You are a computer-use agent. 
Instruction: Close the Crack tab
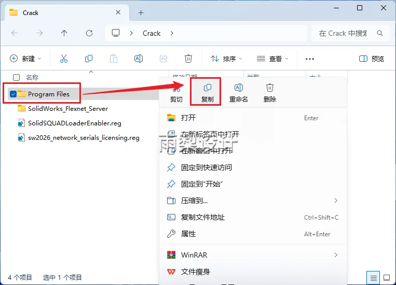[x=118, y=12]
